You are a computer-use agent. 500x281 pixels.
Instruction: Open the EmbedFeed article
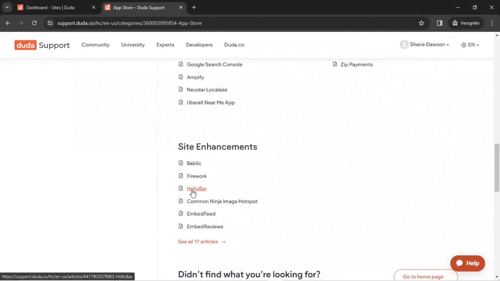[201, 214]
